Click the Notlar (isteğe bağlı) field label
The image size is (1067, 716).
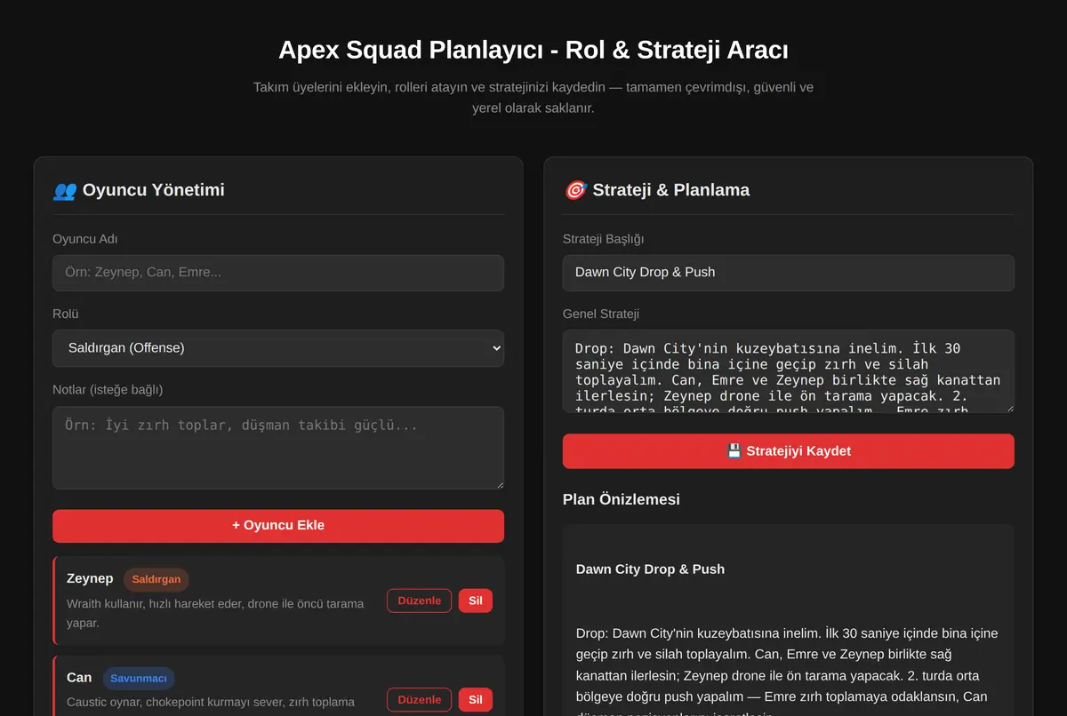pyautogui.click(x=108, y=390)
